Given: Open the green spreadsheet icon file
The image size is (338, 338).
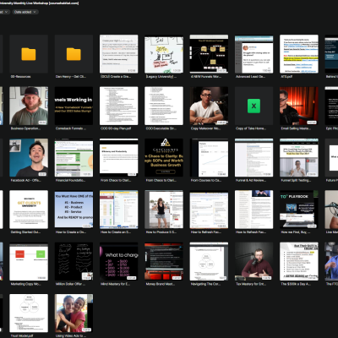Looking at the screenshot, I should [253, 106].
